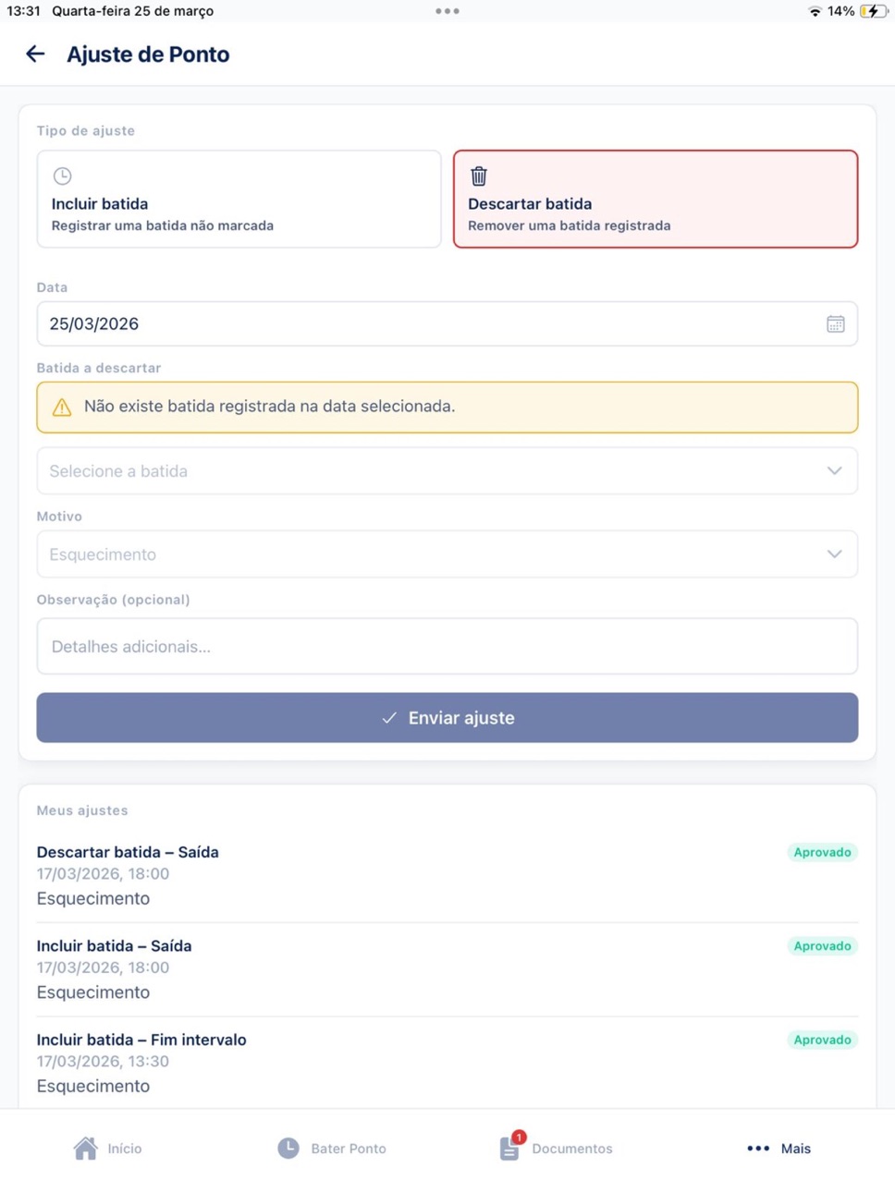Click the date field showing 25/03/2026
895x1192 pixels.
pyautogui.click(x=447, y=324)
